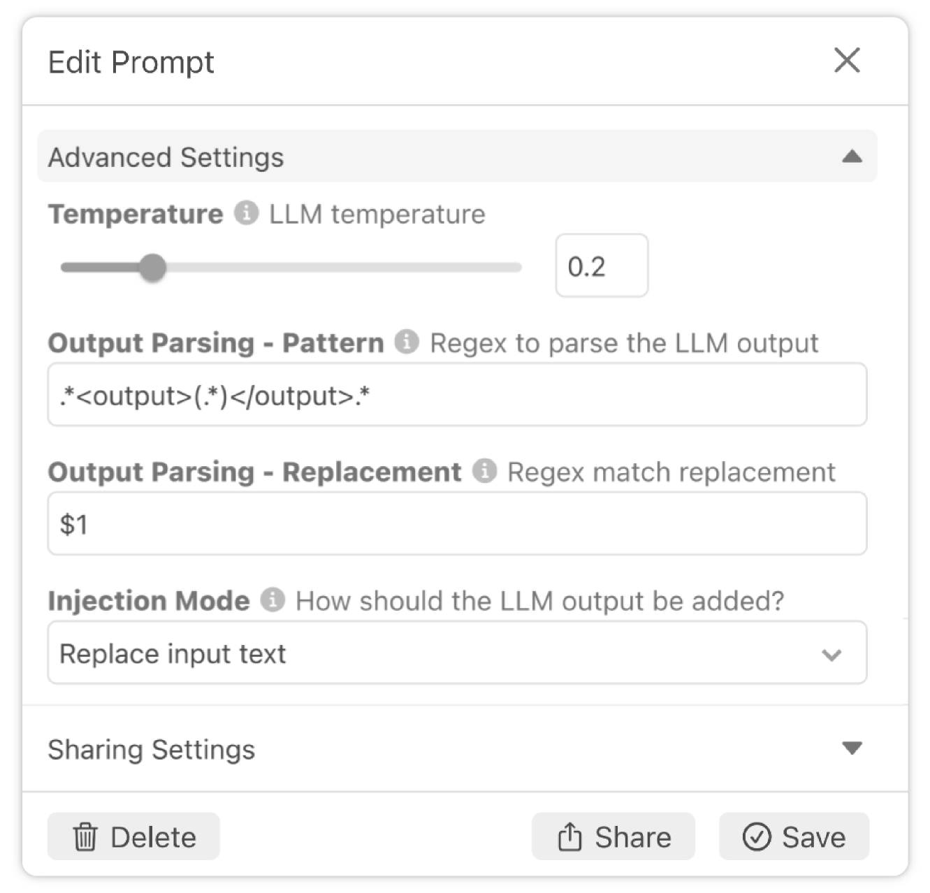930x893 pixels.
Task: Click the temperature value field showing 0.2
Action: [601, 266]
